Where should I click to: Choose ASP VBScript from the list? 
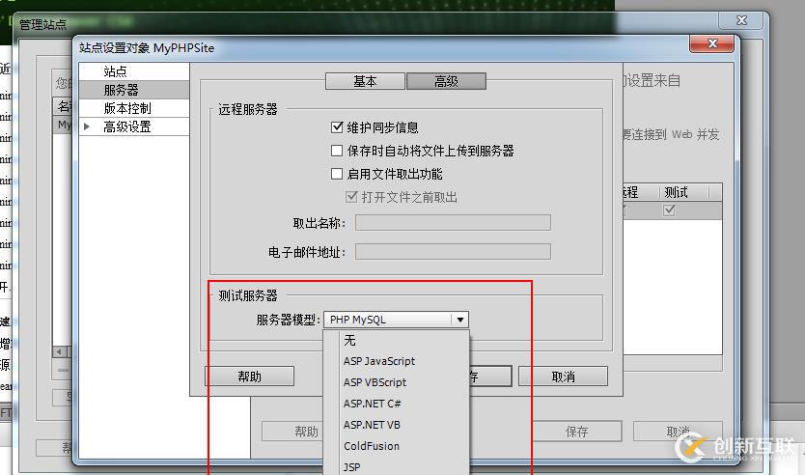click(397, 382)
